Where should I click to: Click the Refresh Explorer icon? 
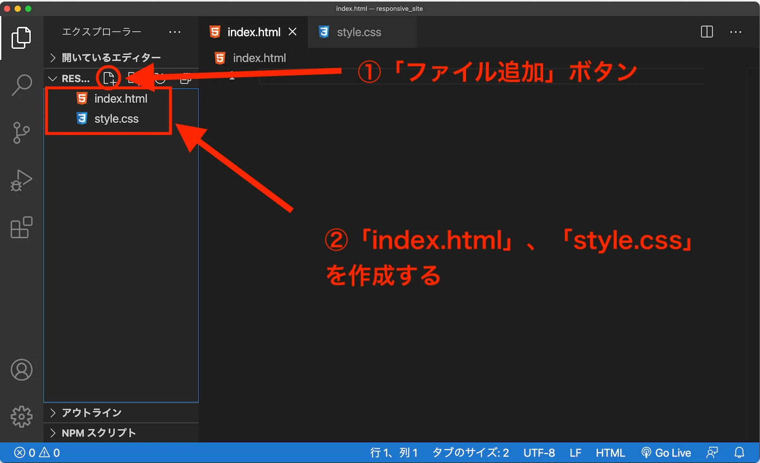click(x=160, y=78)
